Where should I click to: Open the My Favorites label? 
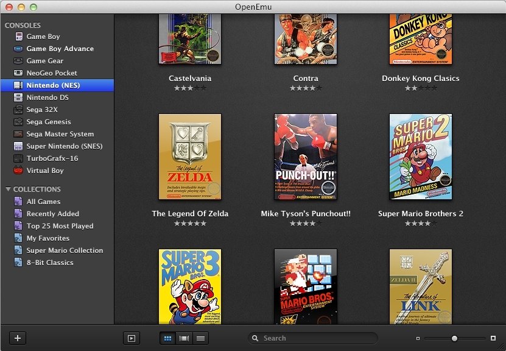pyautogui.click(x=47, y=238)
